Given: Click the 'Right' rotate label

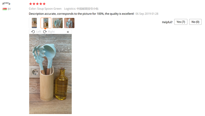Looking at the screenshot, I should (51, 32).
